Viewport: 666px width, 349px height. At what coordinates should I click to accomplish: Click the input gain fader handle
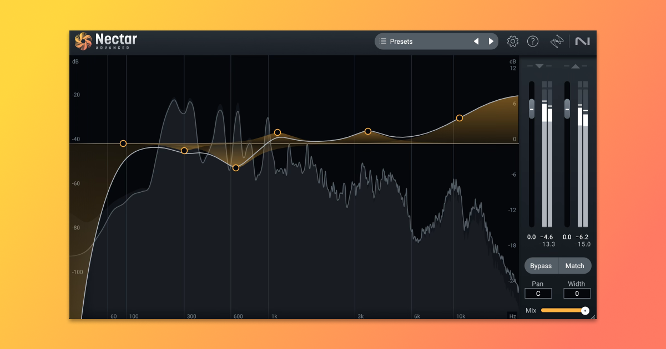531,108
